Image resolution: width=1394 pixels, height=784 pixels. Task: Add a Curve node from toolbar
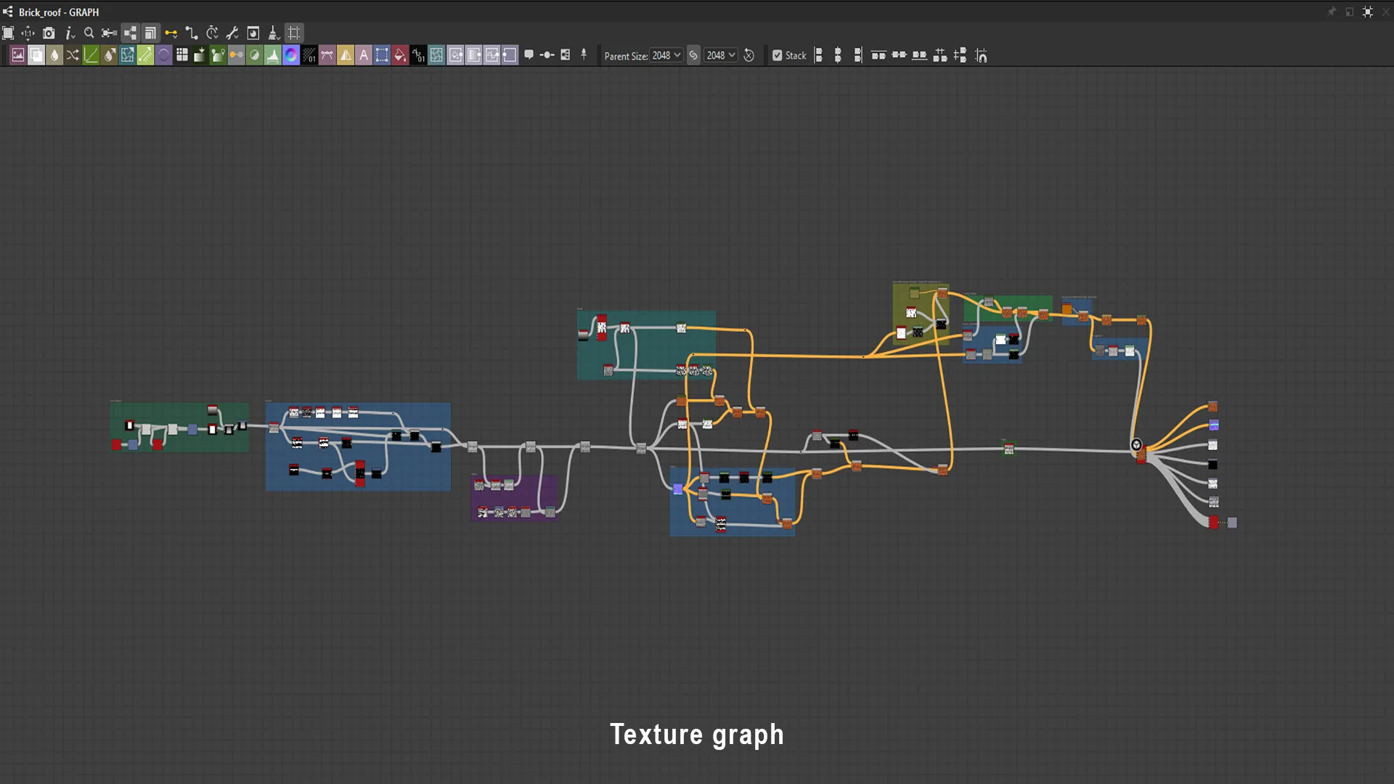coord(91,55)
